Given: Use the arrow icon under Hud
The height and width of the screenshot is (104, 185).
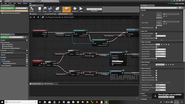Looking at the screenshot, I should (164, 16).
